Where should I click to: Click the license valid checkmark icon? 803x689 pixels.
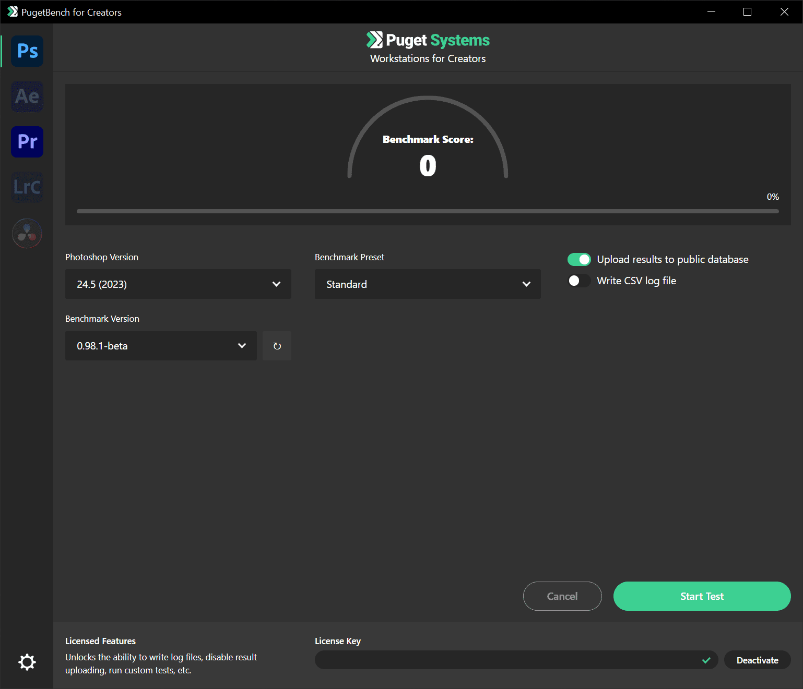tap(706, 660)
